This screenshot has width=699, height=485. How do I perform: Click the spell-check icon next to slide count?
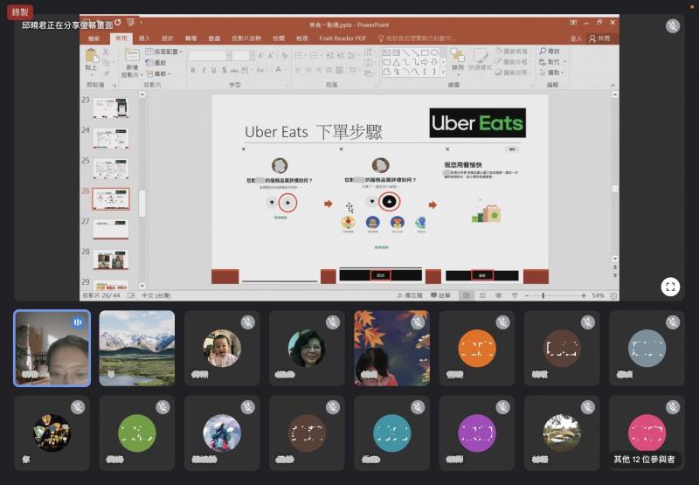(132, 295)
